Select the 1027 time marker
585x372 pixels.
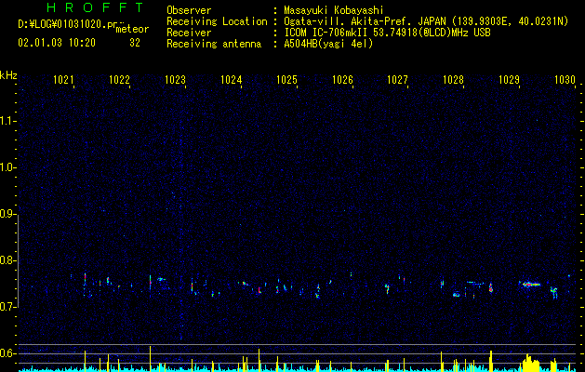pos(398,80)
